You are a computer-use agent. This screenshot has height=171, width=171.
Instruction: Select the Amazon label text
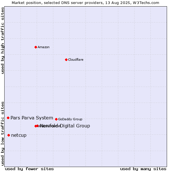[x=44, y=47]
